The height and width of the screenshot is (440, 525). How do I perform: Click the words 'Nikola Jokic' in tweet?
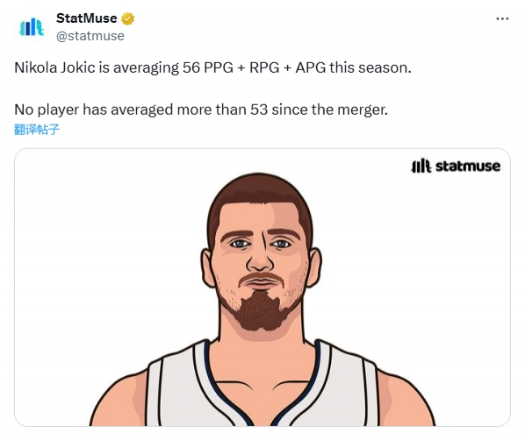[55, 67]
